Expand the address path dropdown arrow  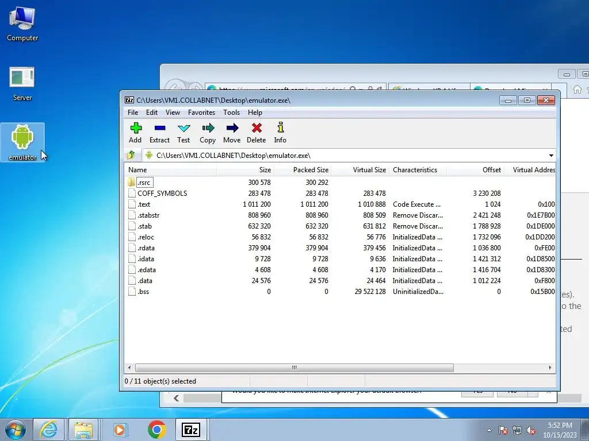click(551, 155)
